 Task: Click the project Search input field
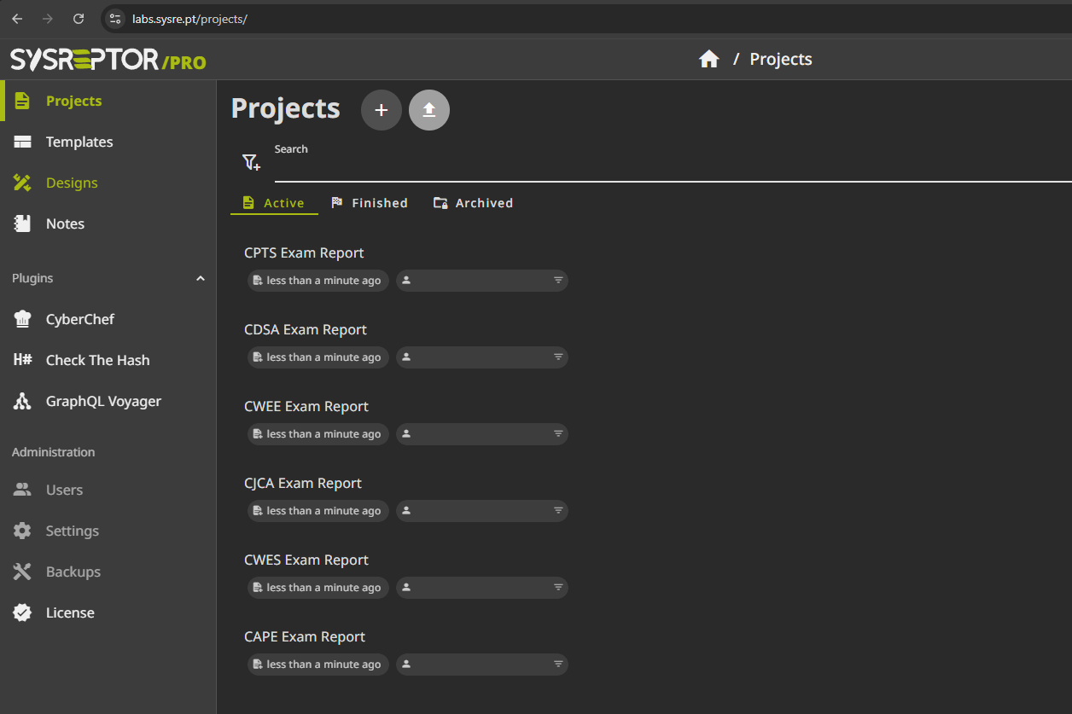point(666,167)
